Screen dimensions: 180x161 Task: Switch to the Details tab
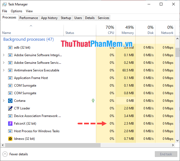click(90, 18)
